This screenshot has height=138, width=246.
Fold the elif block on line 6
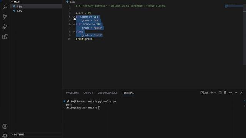73,24
